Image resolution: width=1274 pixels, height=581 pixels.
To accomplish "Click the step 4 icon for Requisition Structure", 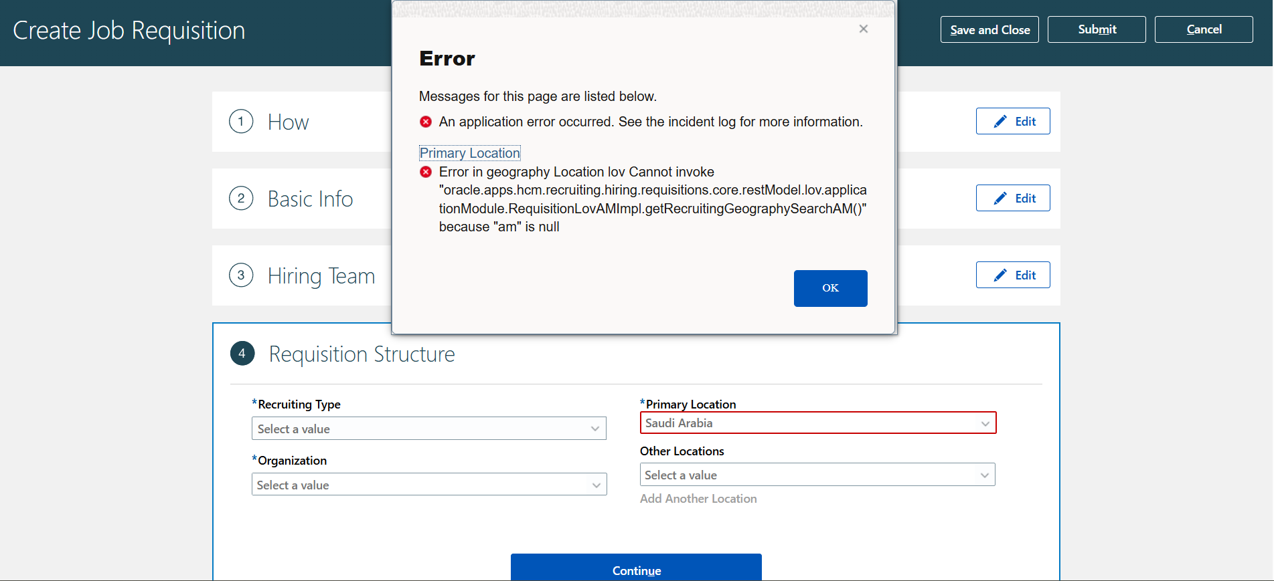I will point(242,353).
